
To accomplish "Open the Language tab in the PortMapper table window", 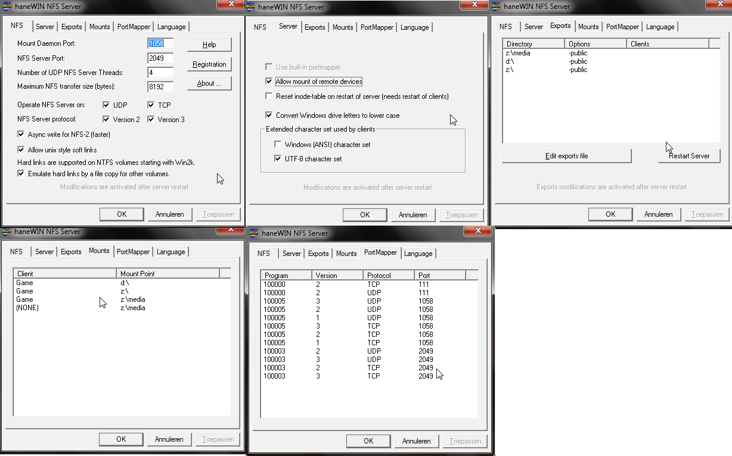I will [418, 254].
